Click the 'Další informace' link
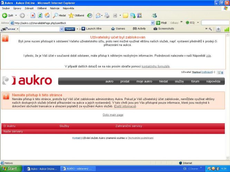 pos(125,106)
